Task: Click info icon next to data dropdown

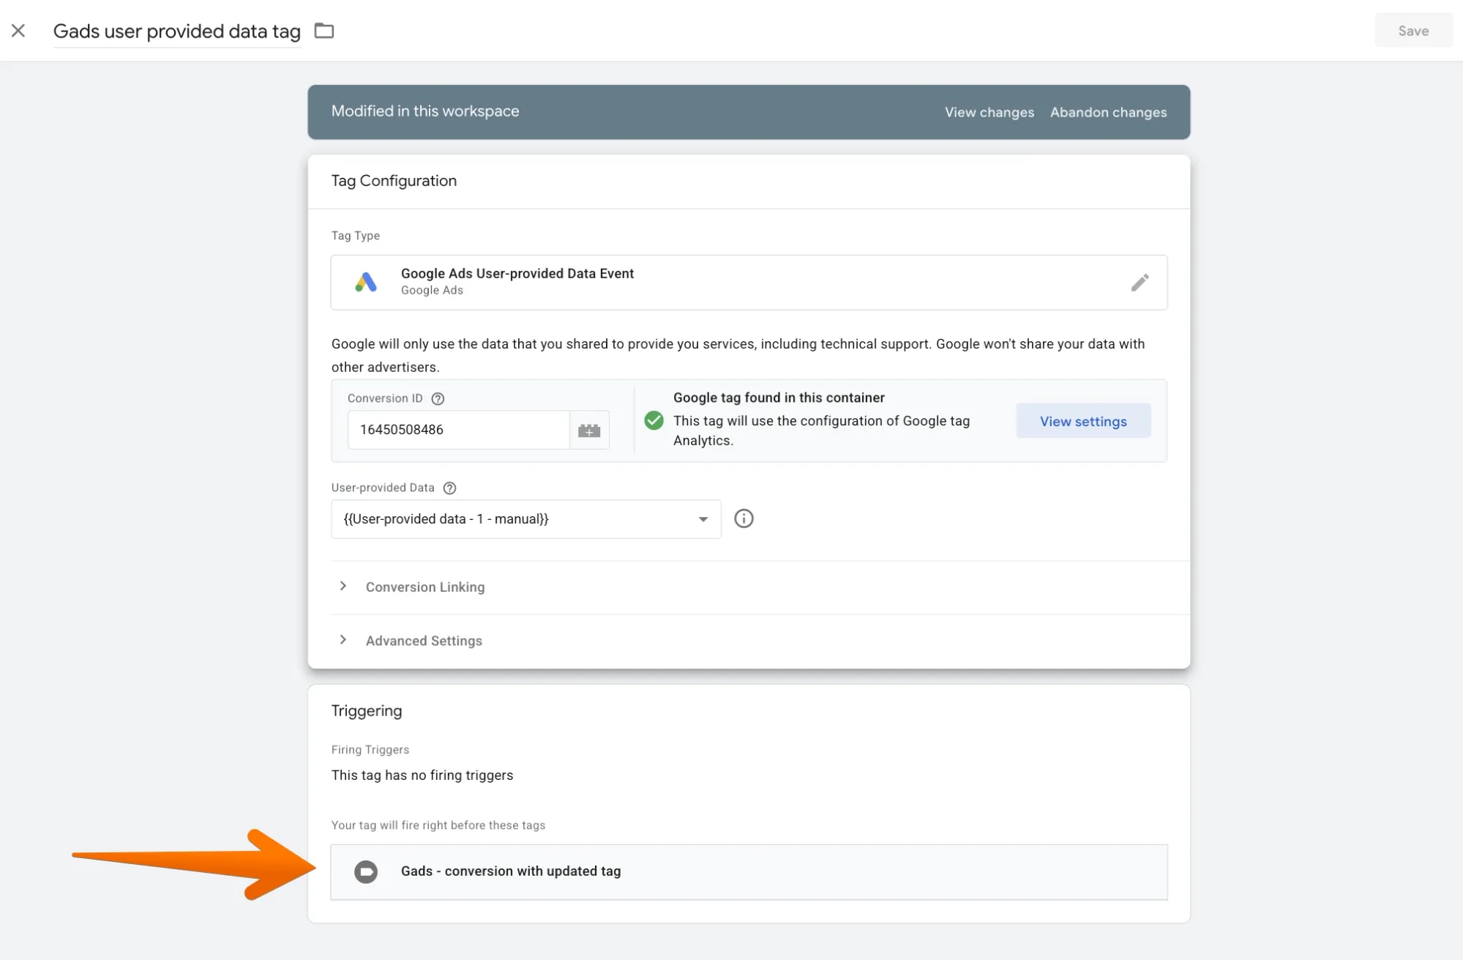Action: click(x=744, y=519)
